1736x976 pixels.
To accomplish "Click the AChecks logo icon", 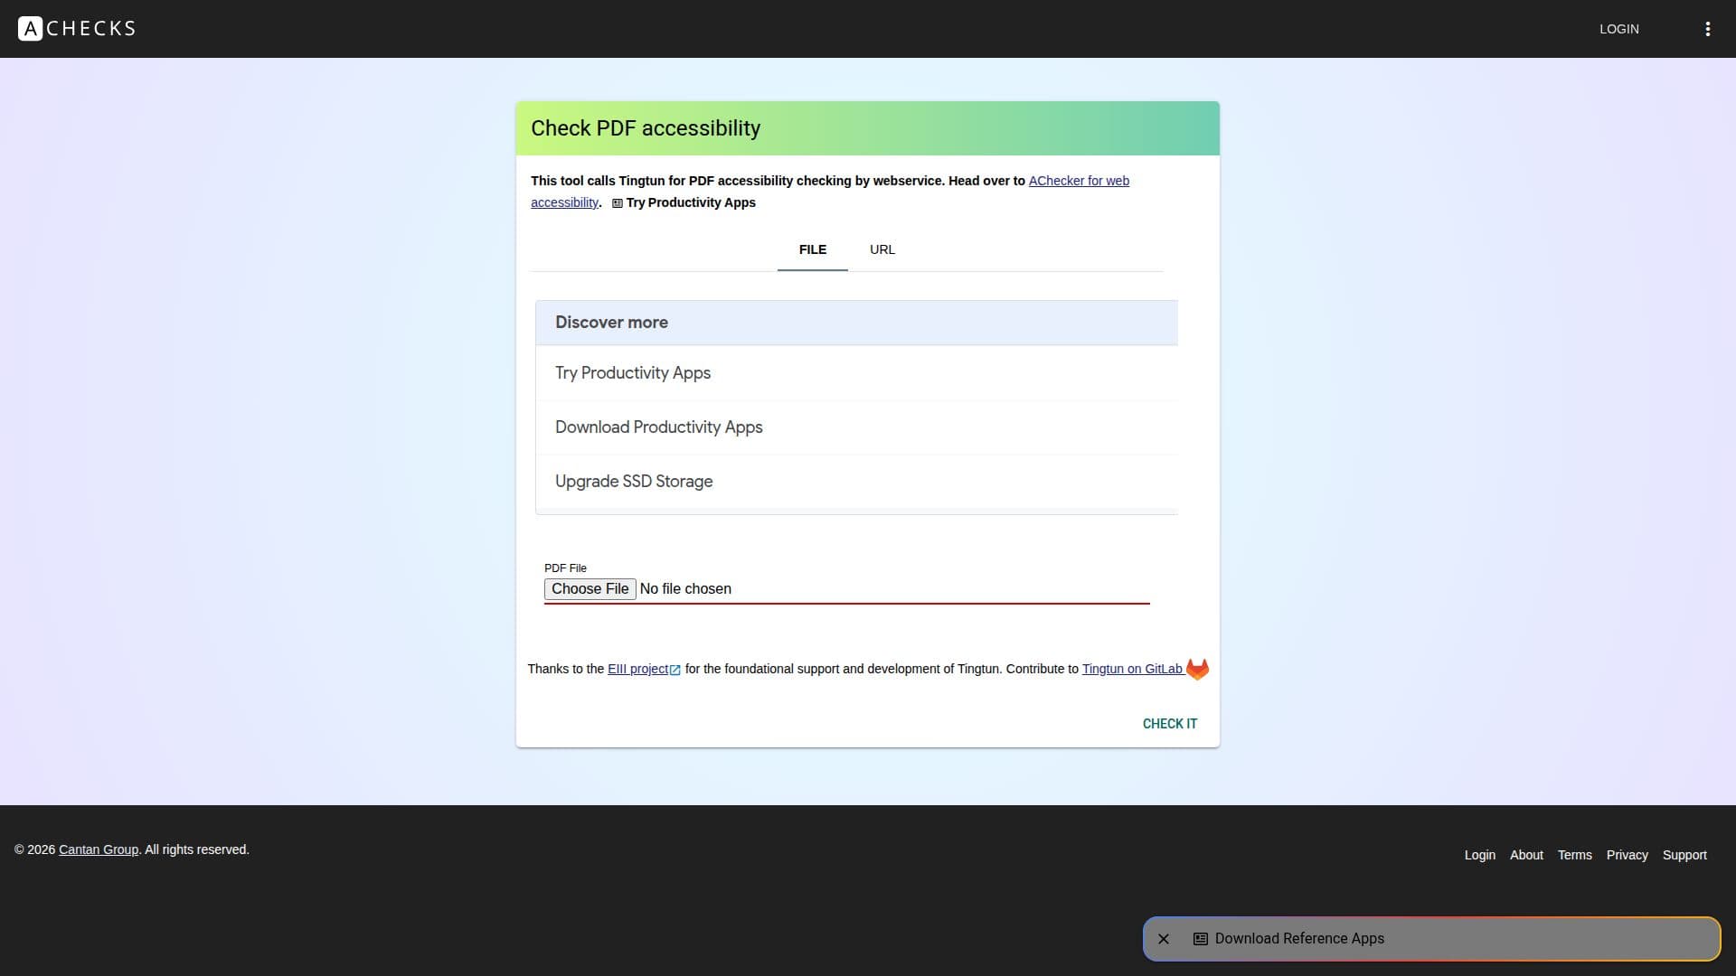I will [30, 29].
